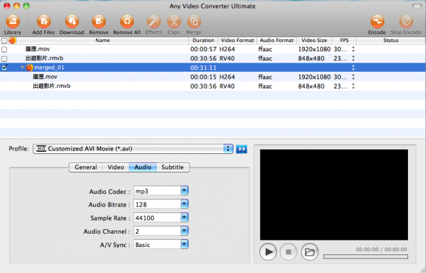
Task: Click the Audio Format column header
Action: (277, 41)
